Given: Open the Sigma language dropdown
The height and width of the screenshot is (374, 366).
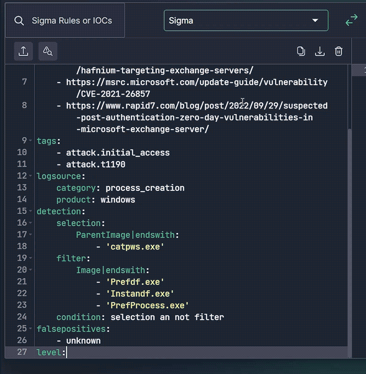Looking at the screenshot, I should [x=246, y=20].
